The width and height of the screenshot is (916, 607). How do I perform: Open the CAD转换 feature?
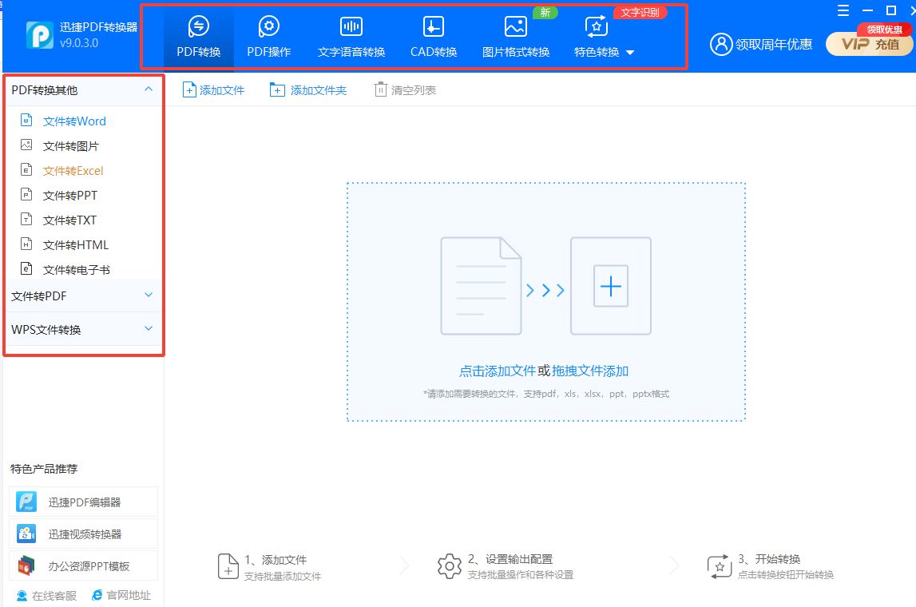[x=433, y=35]
